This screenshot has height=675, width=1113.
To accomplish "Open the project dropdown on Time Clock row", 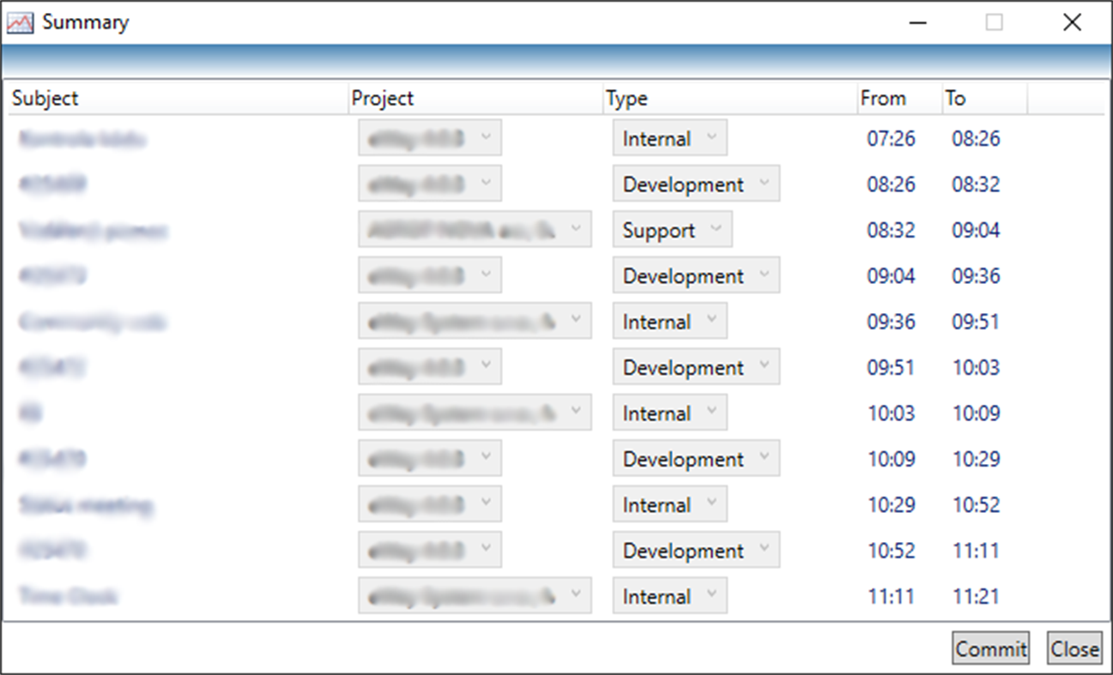I will 475,594.
